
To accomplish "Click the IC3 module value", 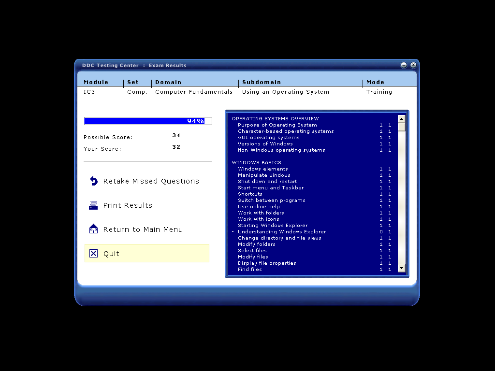I will 89,92.
